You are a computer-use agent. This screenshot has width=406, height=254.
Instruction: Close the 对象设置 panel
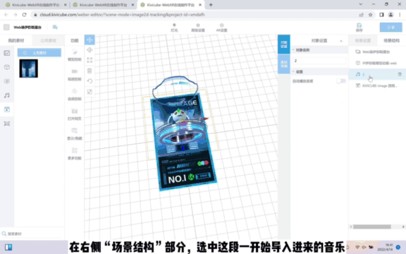(341, 41)
